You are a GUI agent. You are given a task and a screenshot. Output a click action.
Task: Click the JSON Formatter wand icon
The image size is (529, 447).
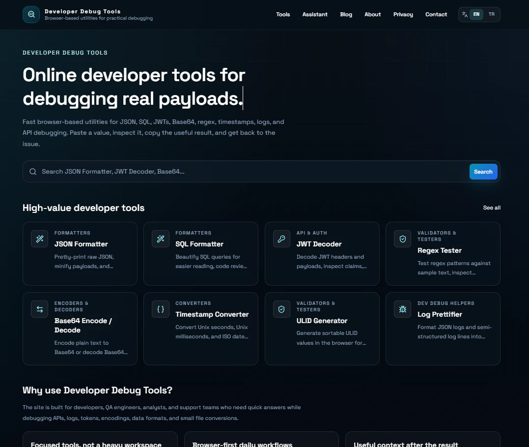pos(39,239)
